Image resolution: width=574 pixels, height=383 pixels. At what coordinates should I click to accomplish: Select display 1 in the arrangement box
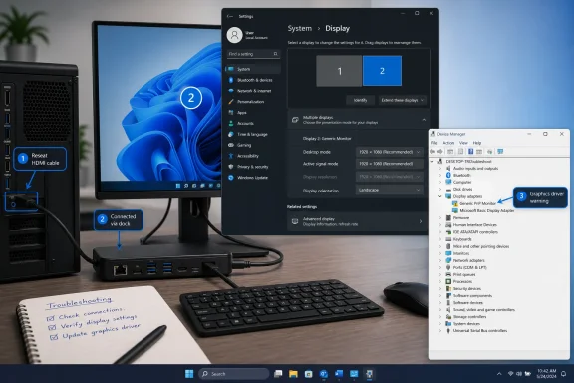coord(339,71)
